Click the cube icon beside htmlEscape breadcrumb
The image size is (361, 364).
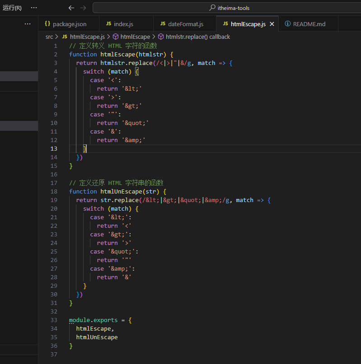point(116,37)
